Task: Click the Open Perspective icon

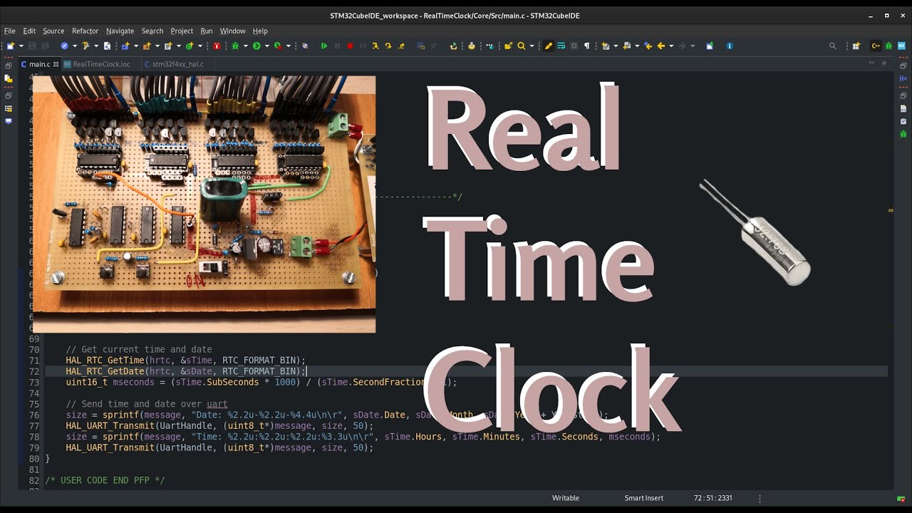Action: pyautogui.click(x=857, y=46)
